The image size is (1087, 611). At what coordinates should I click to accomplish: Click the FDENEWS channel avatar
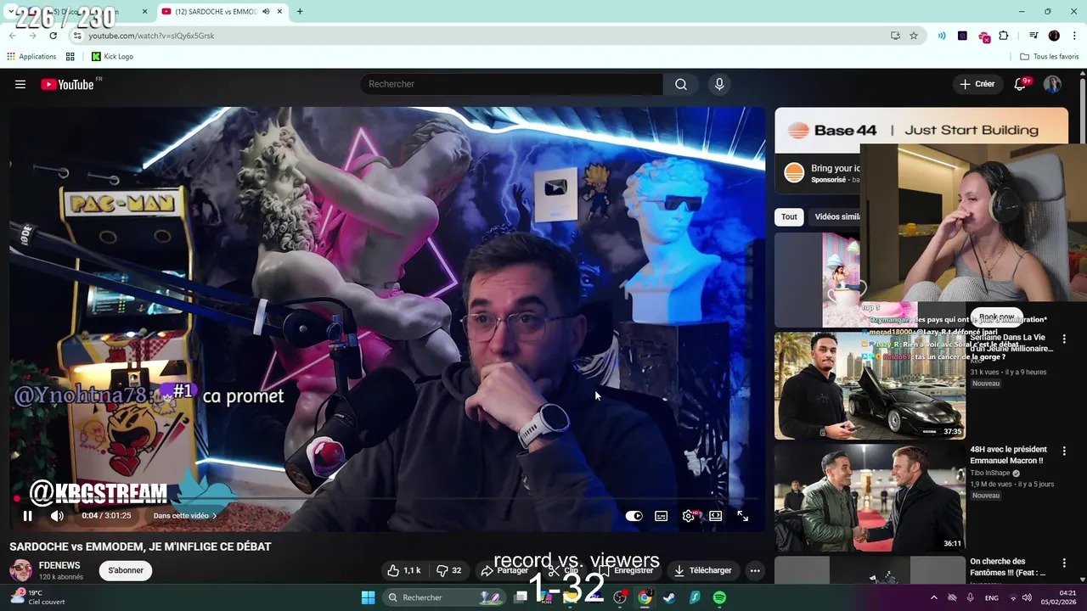pyautogui.click(x=20, y=570)
